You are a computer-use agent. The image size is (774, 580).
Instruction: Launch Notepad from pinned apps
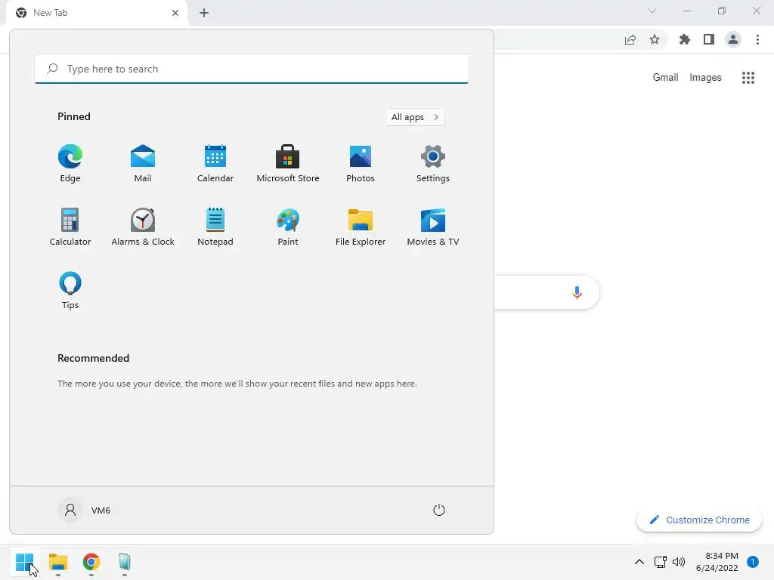point(215,227)
